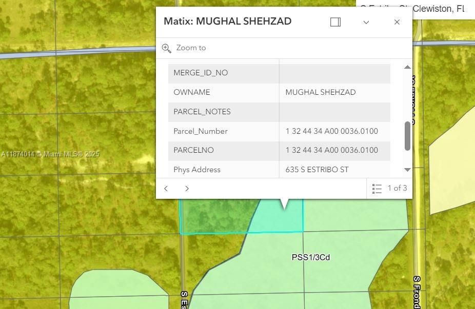
Task: Select the list view icon near 1 of 3
Action: [378, 188]
